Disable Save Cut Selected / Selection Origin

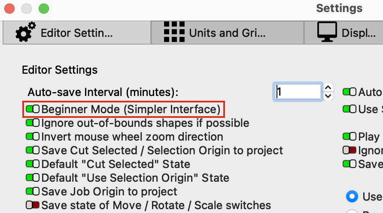click(33, 150)
